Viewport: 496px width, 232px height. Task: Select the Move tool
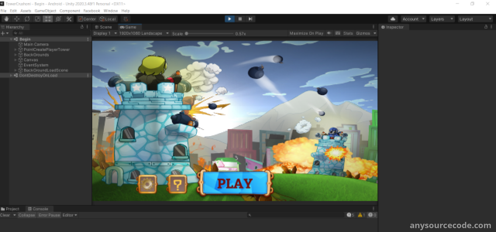tap(17, 19)
